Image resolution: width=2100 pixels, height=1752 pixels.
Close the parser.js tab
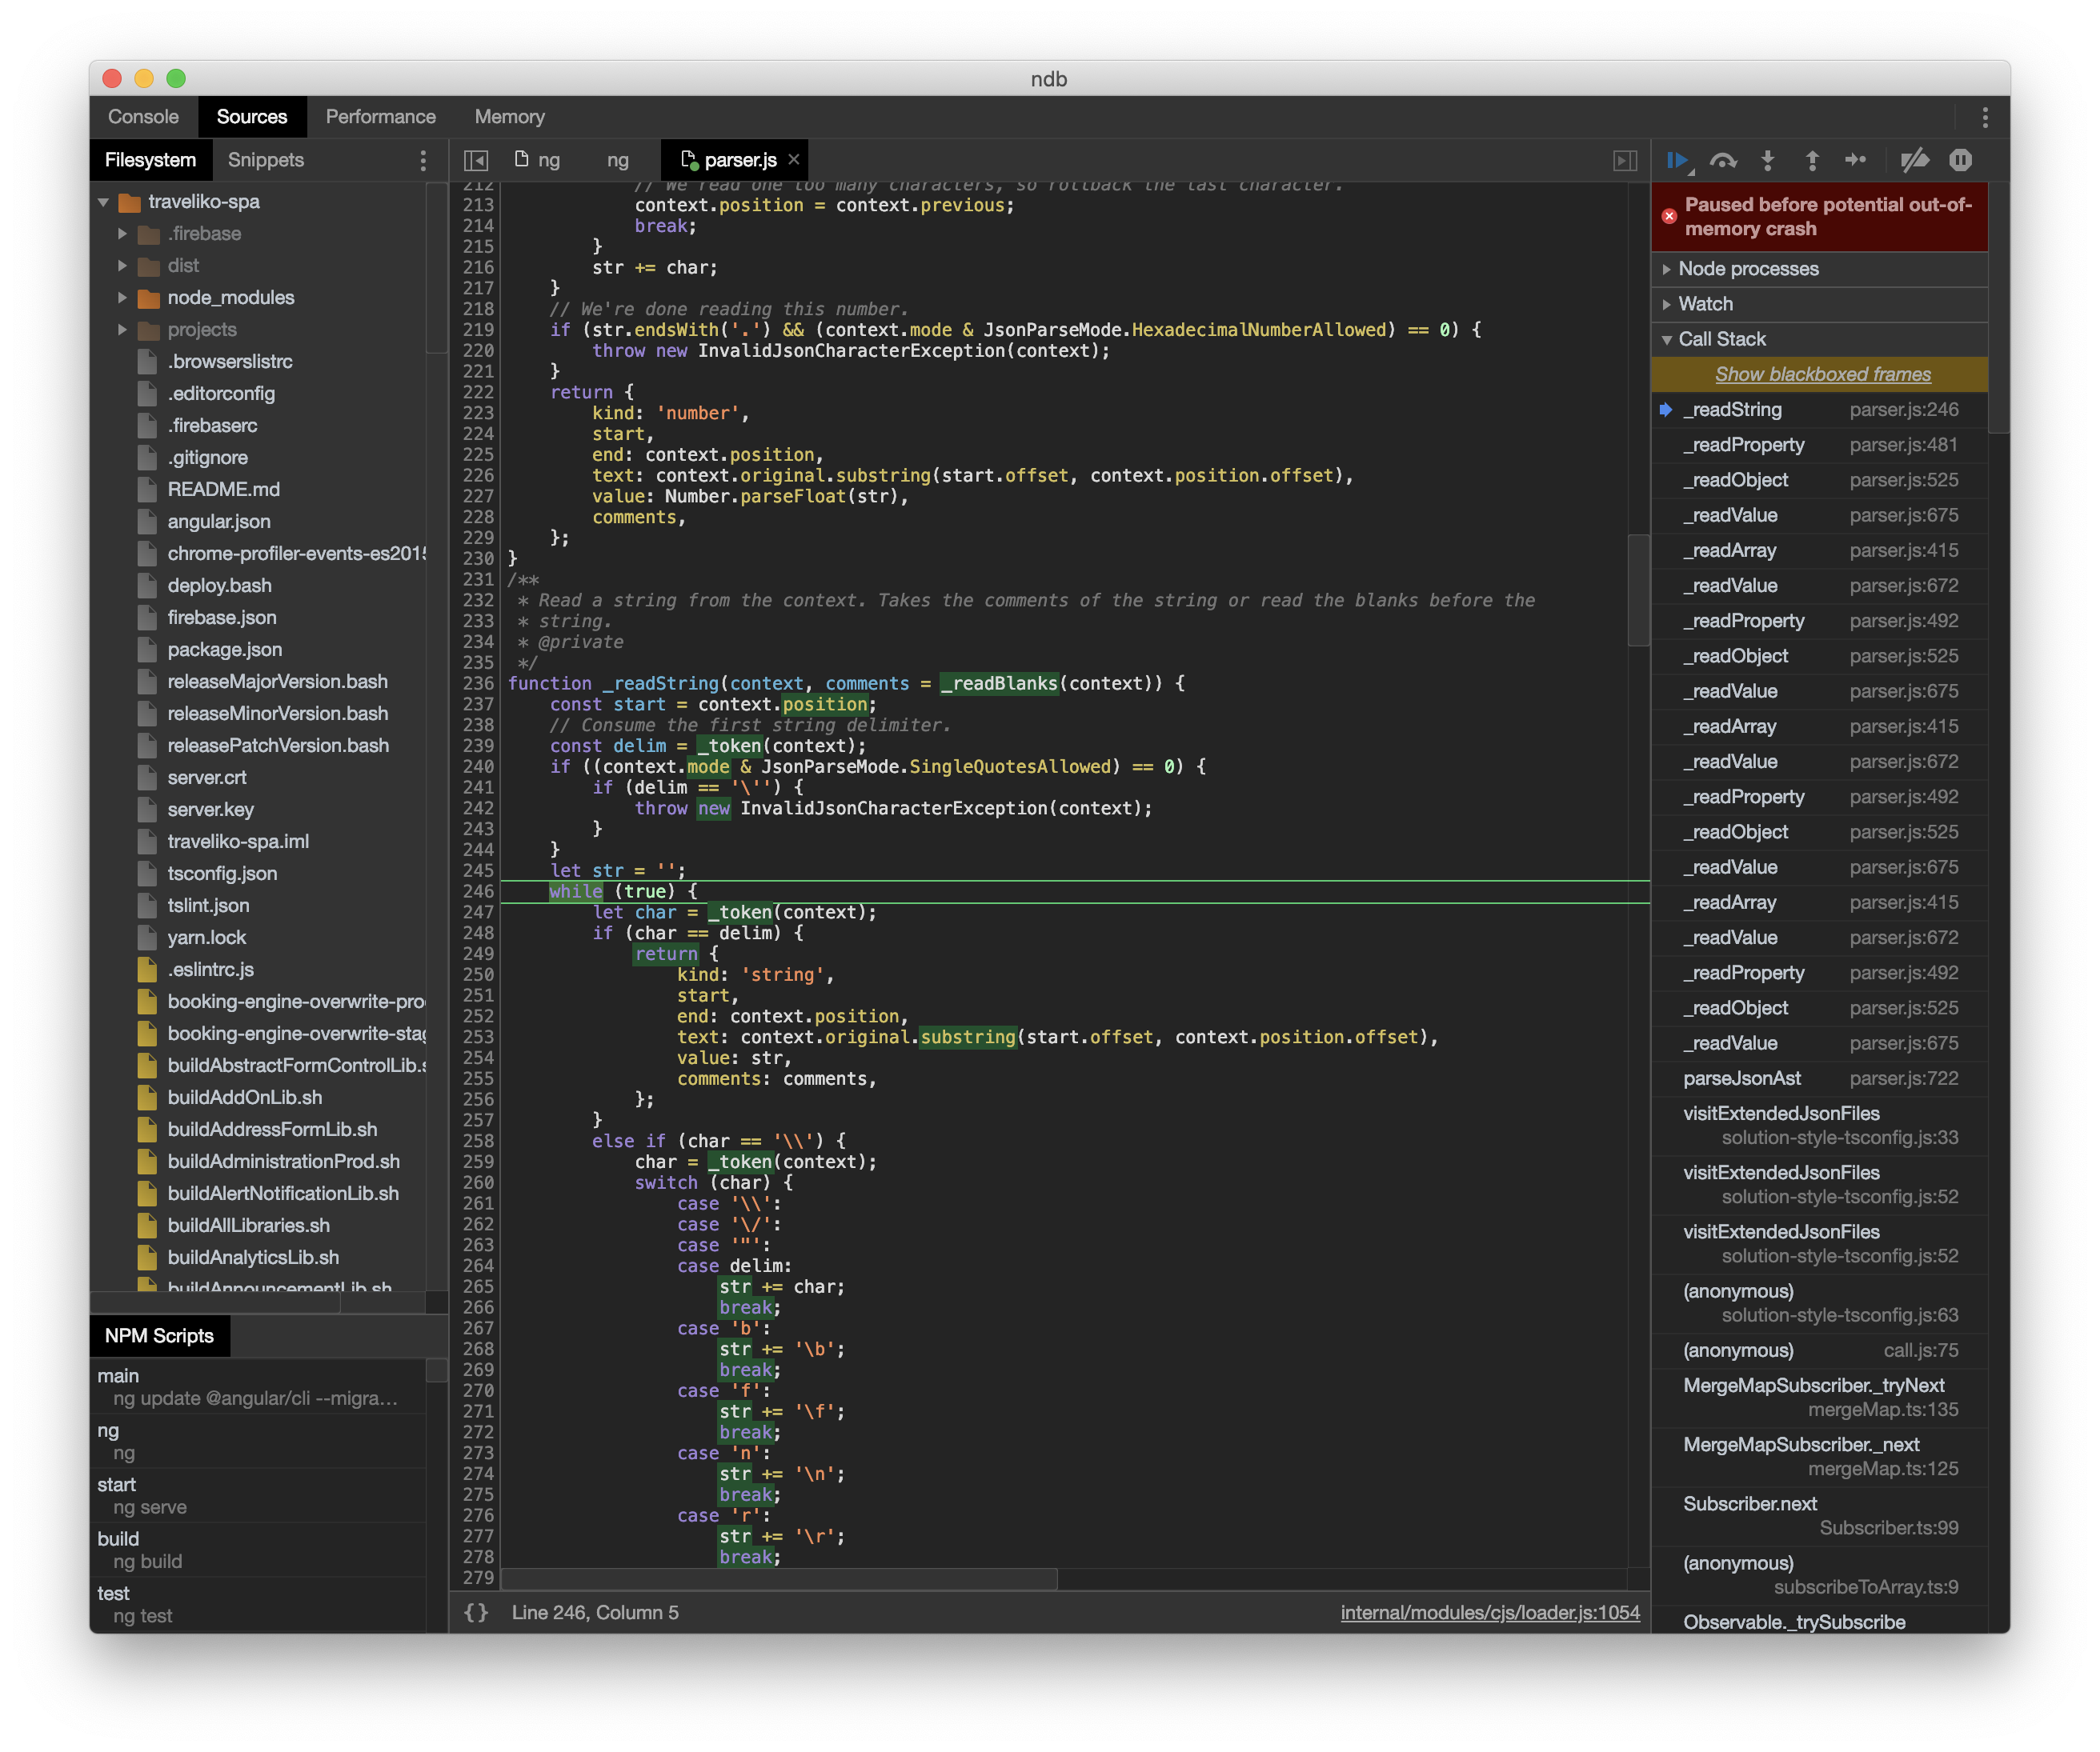[794, 160]
